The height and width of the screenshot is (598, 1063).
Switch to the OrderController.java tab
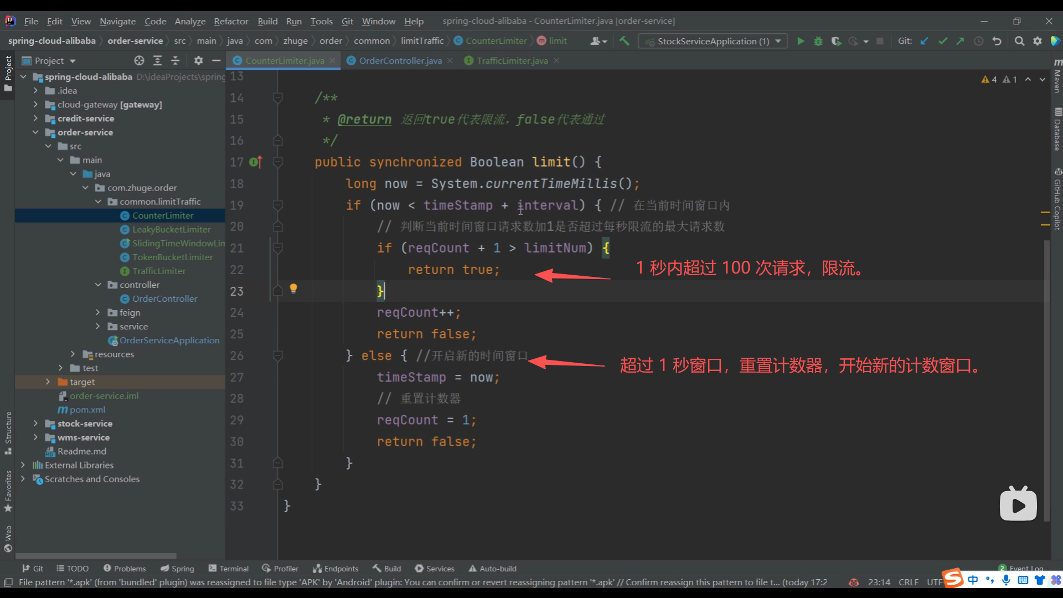pos(400,60)
